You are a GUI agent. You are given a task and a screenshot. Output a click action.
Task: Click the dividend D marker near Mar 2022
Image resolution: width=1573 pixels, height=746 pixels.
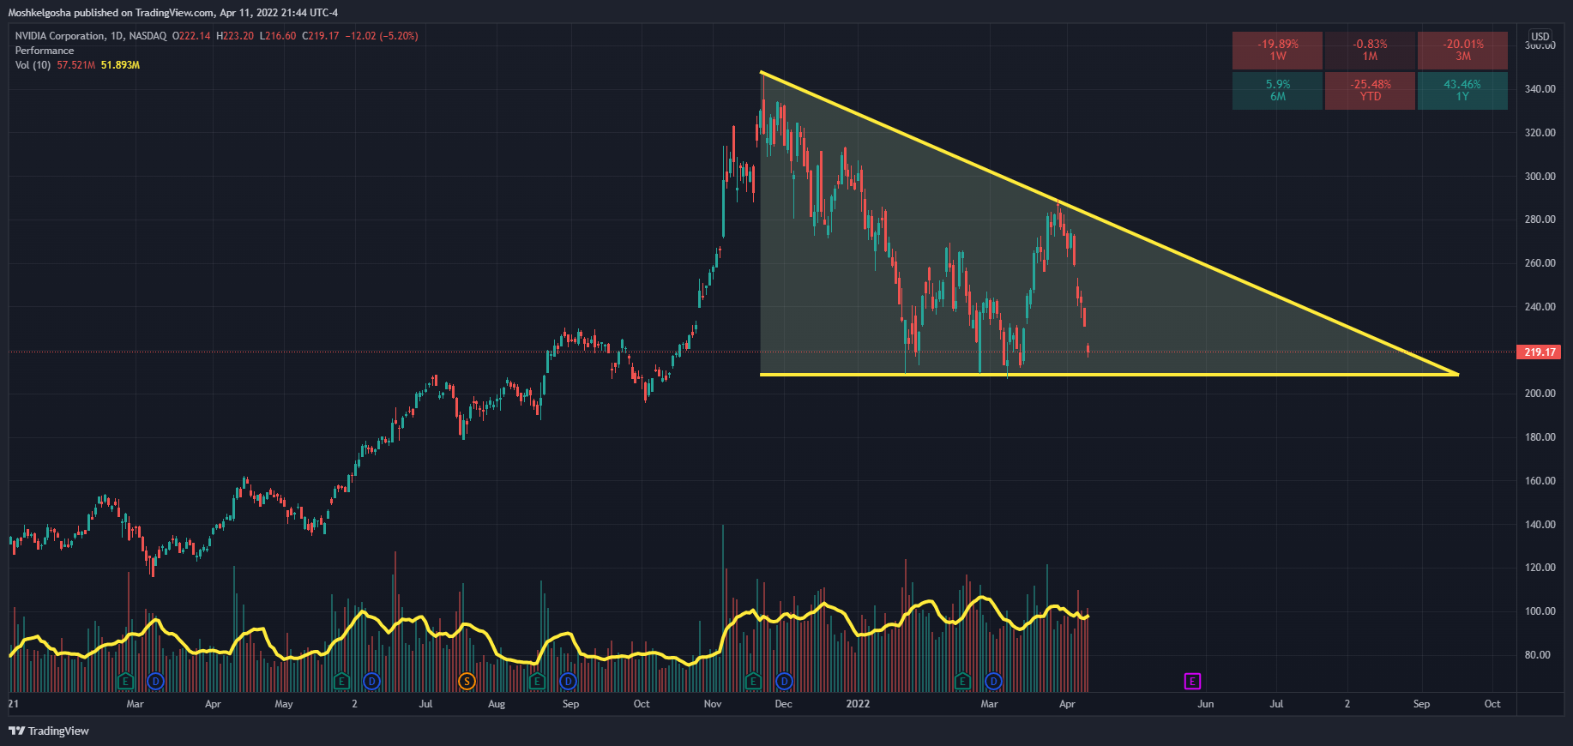click(993, 682)
